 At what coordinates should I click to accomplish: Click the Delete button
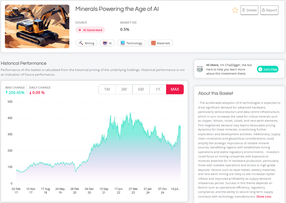249,10
